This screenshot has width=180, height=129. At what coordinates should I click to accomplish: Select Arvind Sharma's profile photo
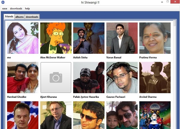(x=155, y=77)
